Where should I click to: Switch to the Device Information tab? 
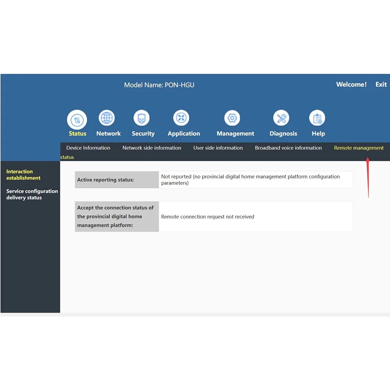[x=88, y=148]
